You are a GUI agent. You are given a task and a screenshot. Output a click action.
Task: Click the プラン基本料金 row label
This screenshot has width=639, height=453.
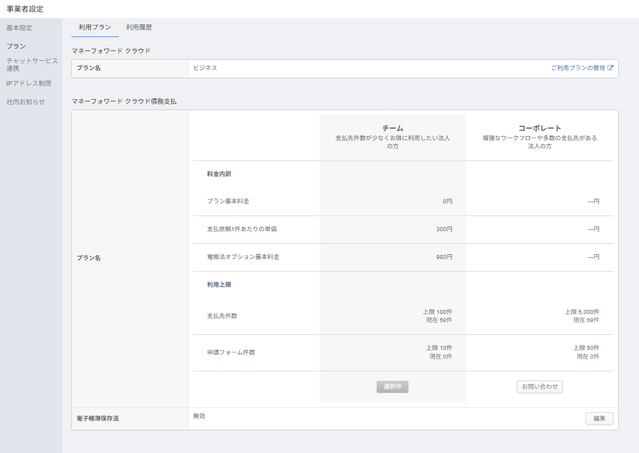pos(228,201)
